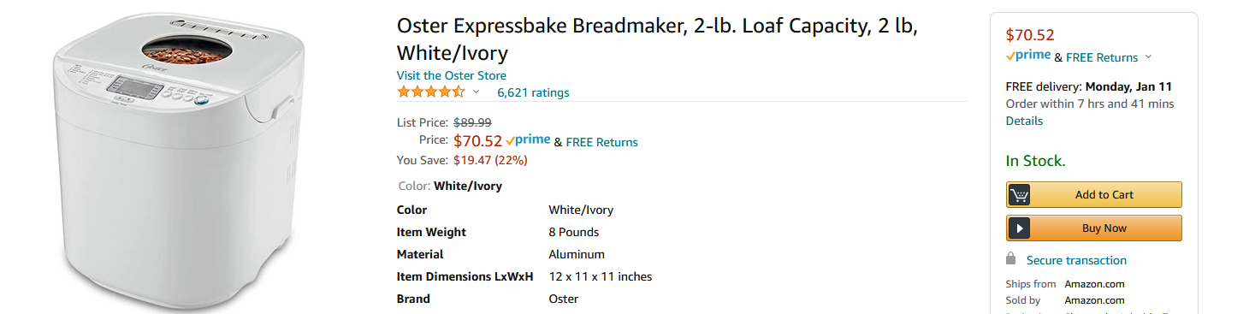Click the padlock secure transaction icon
This screenshot has width=1255, height=314.
(1011, 259)
